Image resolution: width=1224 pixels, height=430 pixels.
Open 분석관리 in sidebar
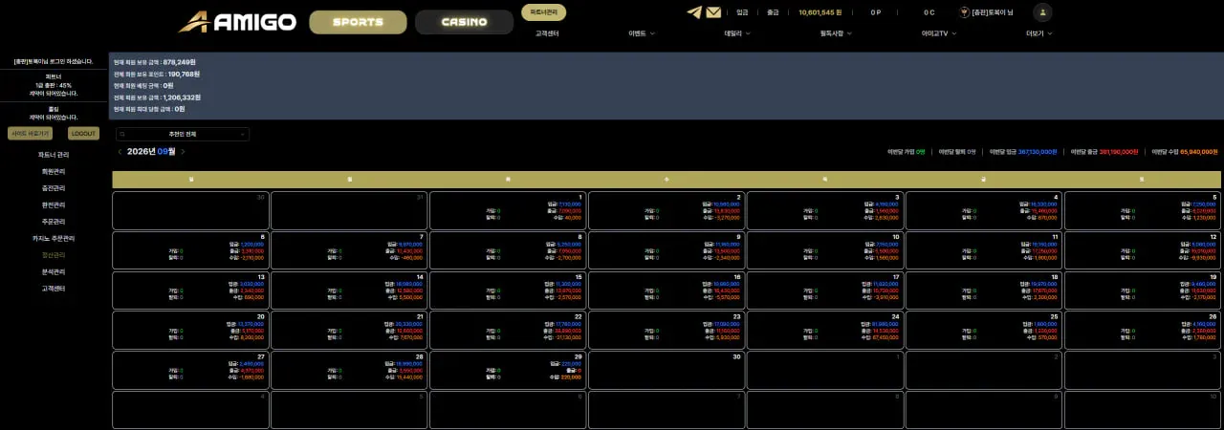pos(54,271)
